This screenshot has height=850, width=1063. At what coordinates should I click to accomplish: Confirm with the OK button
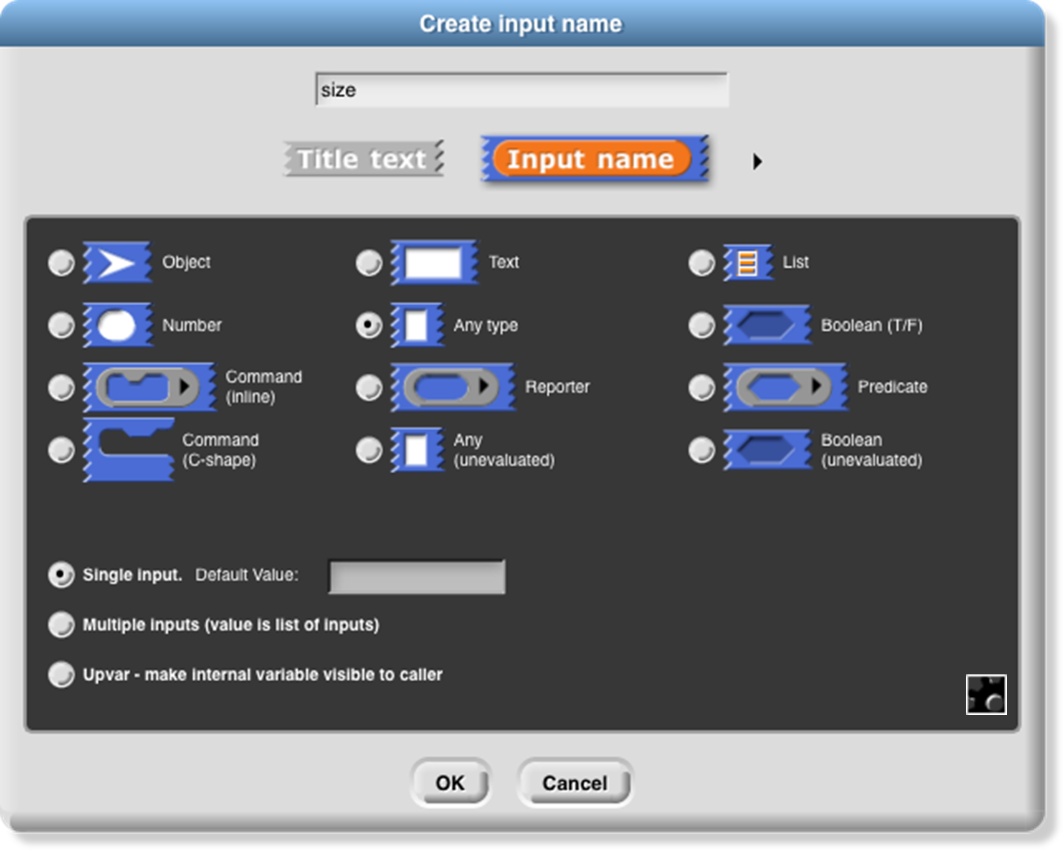click(x=450, y=783)
